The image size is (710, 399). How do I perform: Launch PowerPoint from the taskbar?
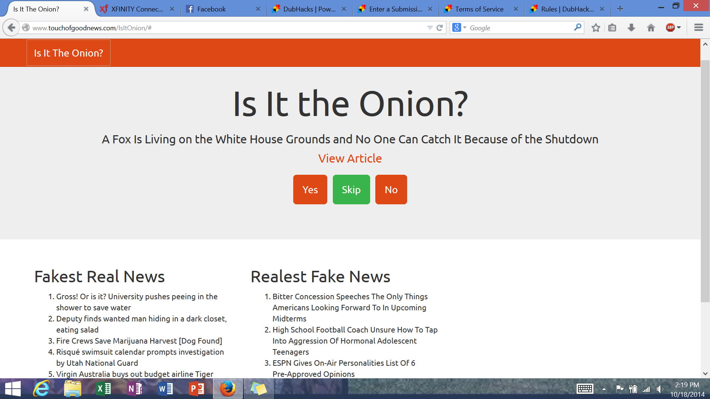click(196, 389)
